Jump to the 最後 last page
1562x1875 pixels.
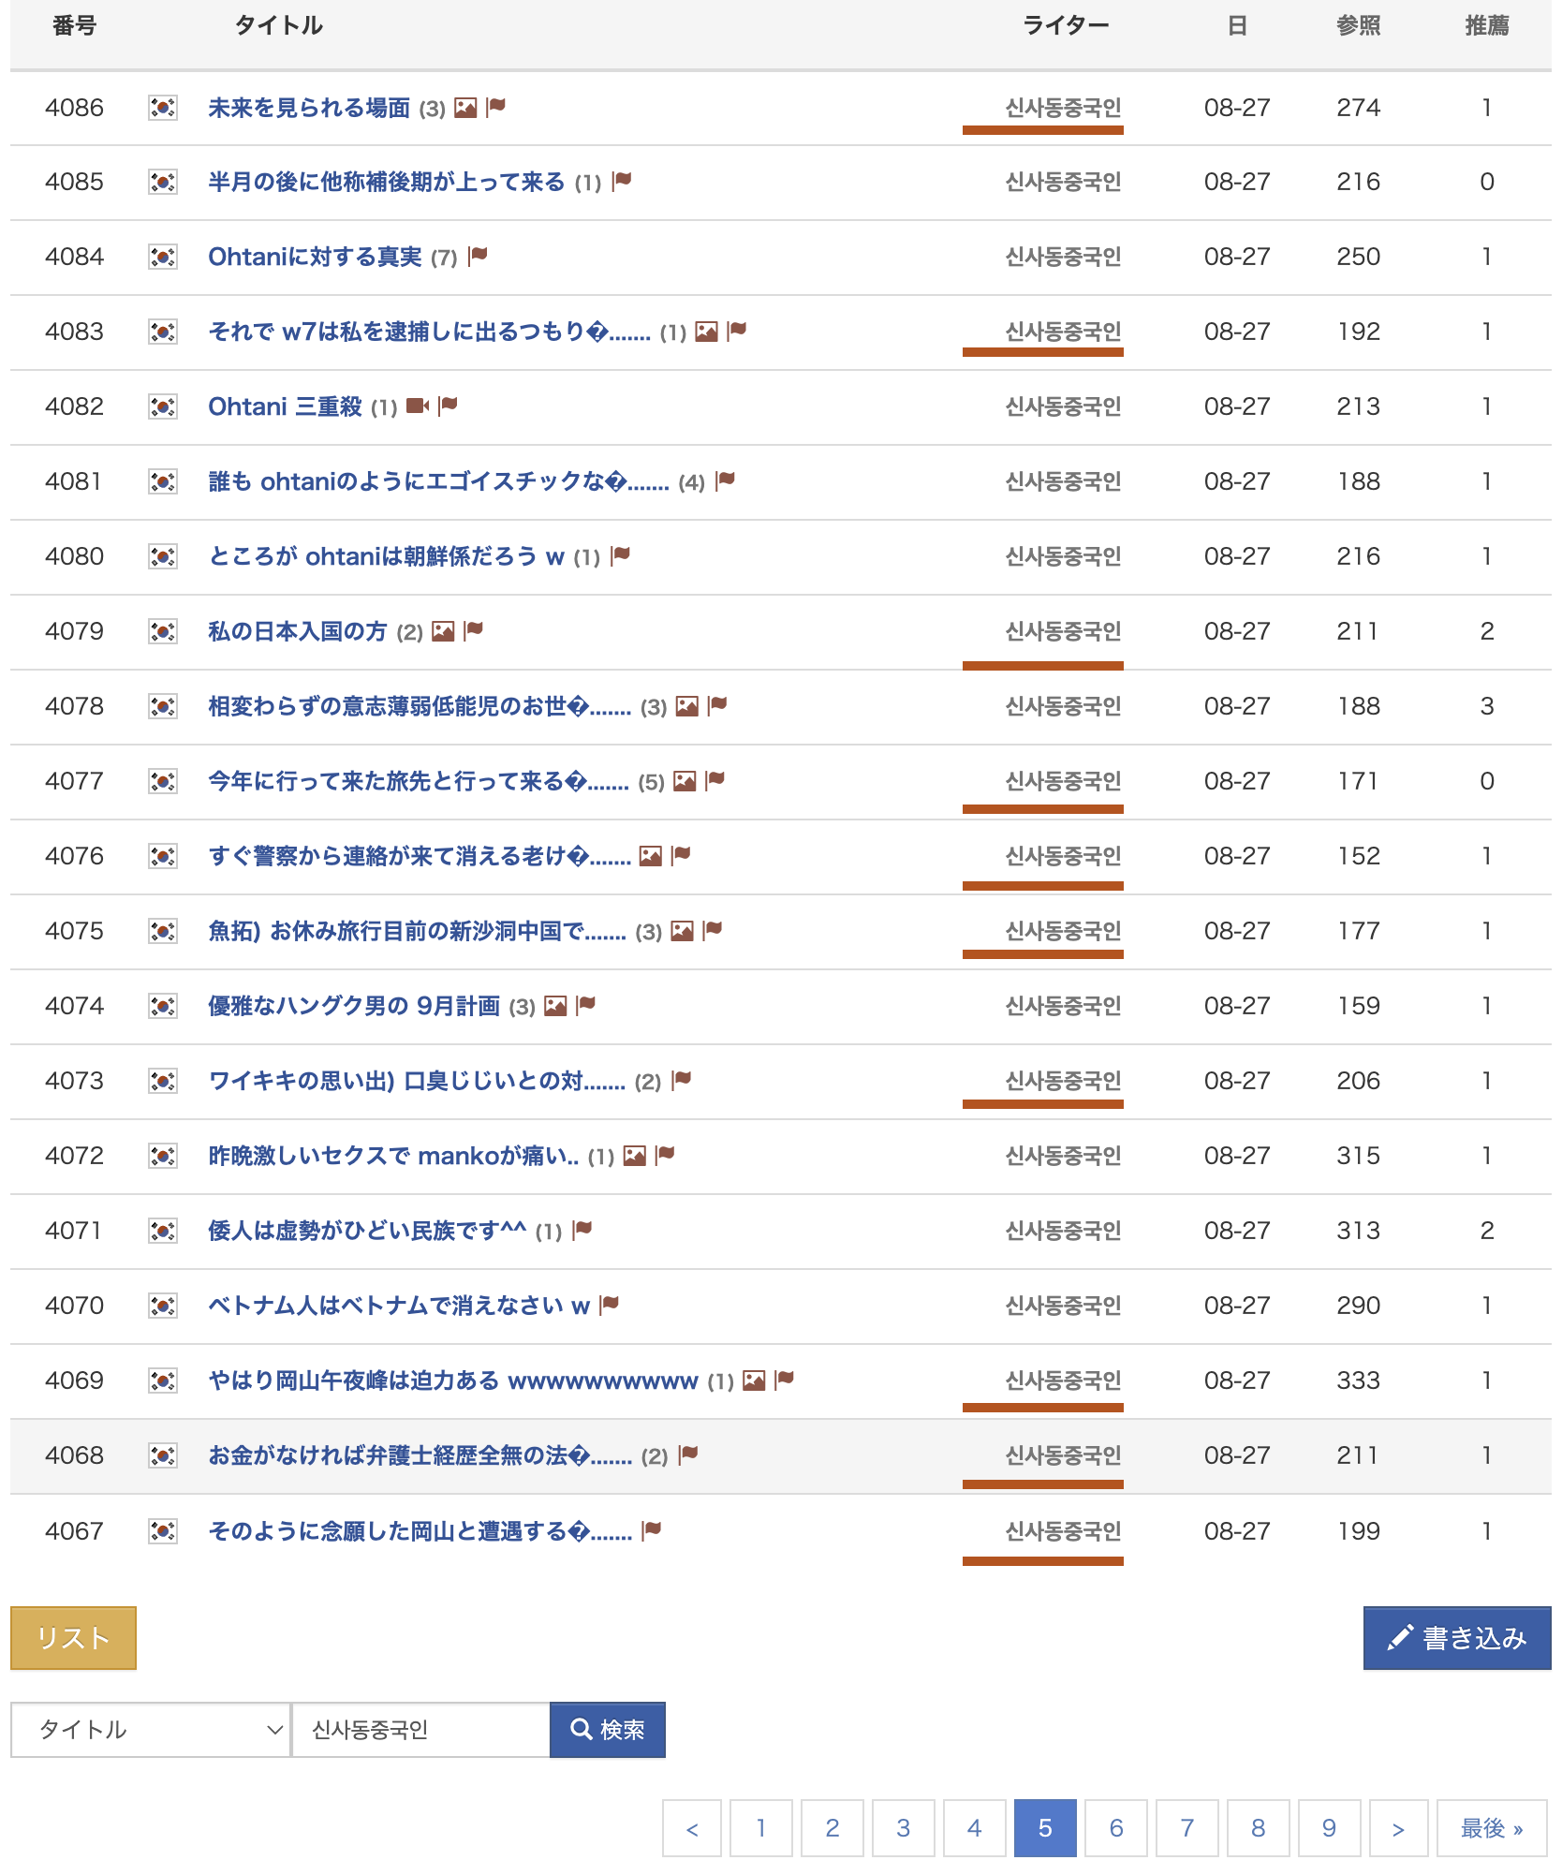[1491, 1827]
